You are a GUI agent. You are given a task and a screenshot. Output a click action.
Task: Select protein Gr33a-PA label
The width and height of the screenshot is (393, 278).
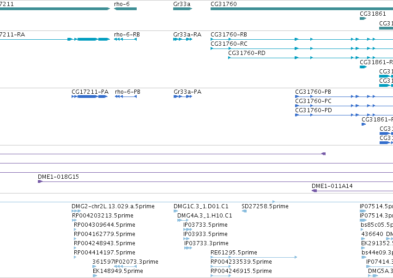pos(187,92)
